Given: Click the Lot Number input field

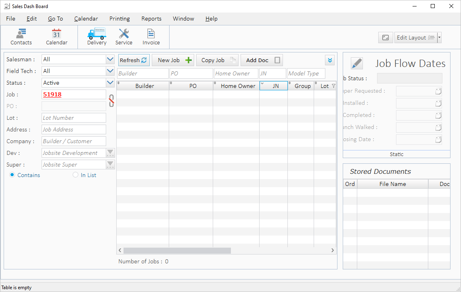Looking at the screenshot, I should [74, 118].
